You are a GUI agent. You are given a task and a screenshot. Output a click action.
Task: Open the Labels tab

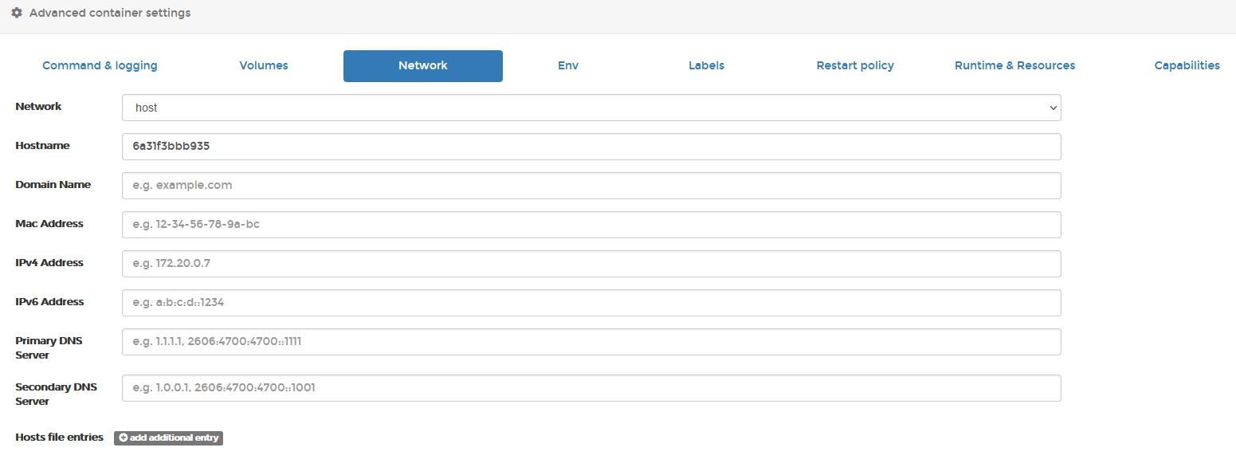(x=706, y=65)
